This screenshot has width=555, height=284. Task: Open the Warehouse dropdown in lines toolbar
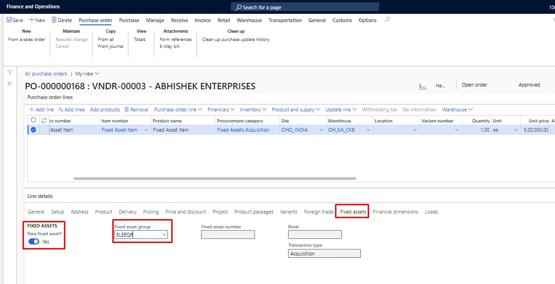point(457,110)
